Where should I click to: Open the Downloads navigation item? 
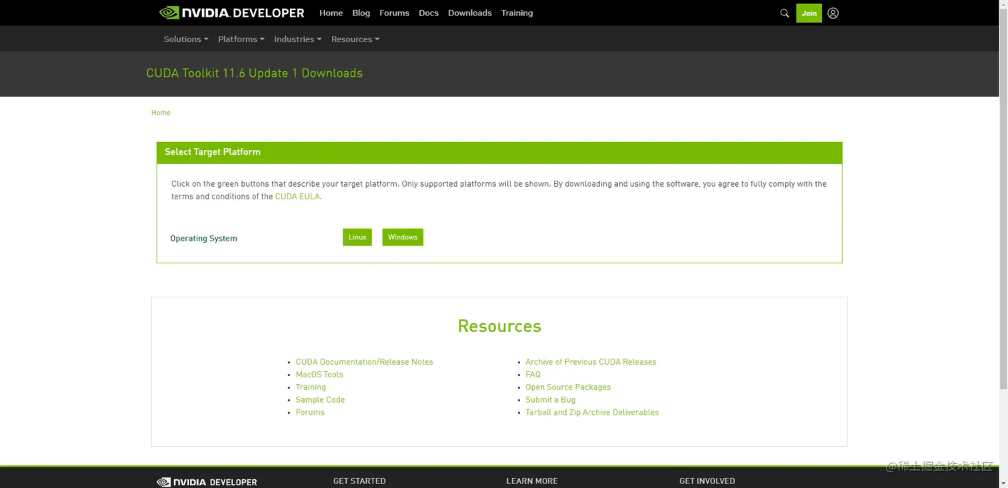point(470,13)
